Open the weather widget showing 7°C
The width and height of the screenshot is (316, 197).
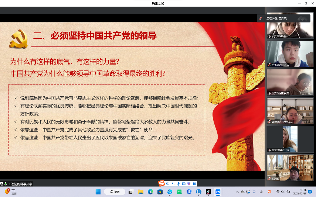(10, 191)
